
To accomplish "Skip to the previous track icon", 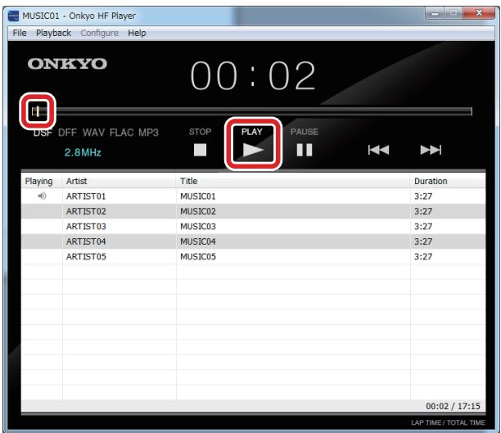I will click(x=379, y=150).
